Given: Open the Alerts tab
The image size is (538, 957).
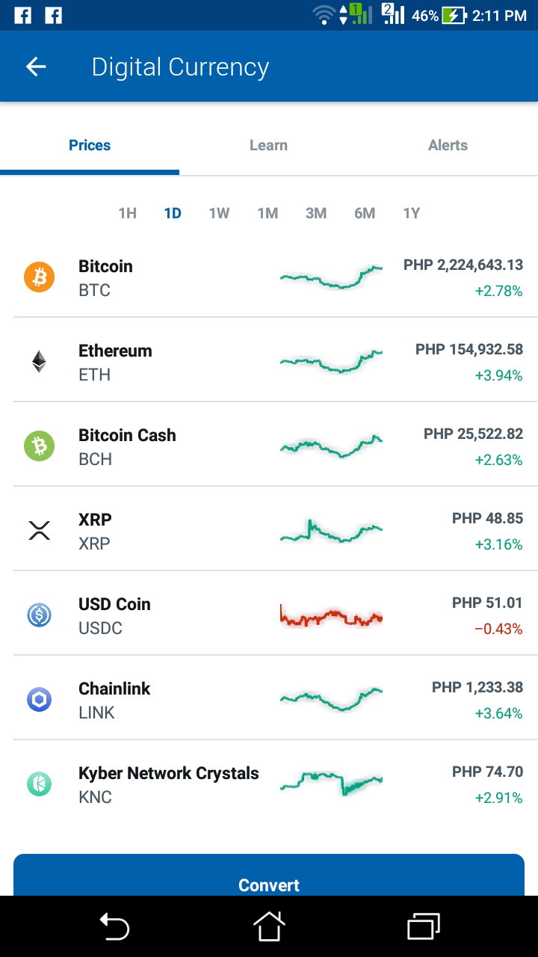Looking at the screenshot, I should [x=448, y=145].
